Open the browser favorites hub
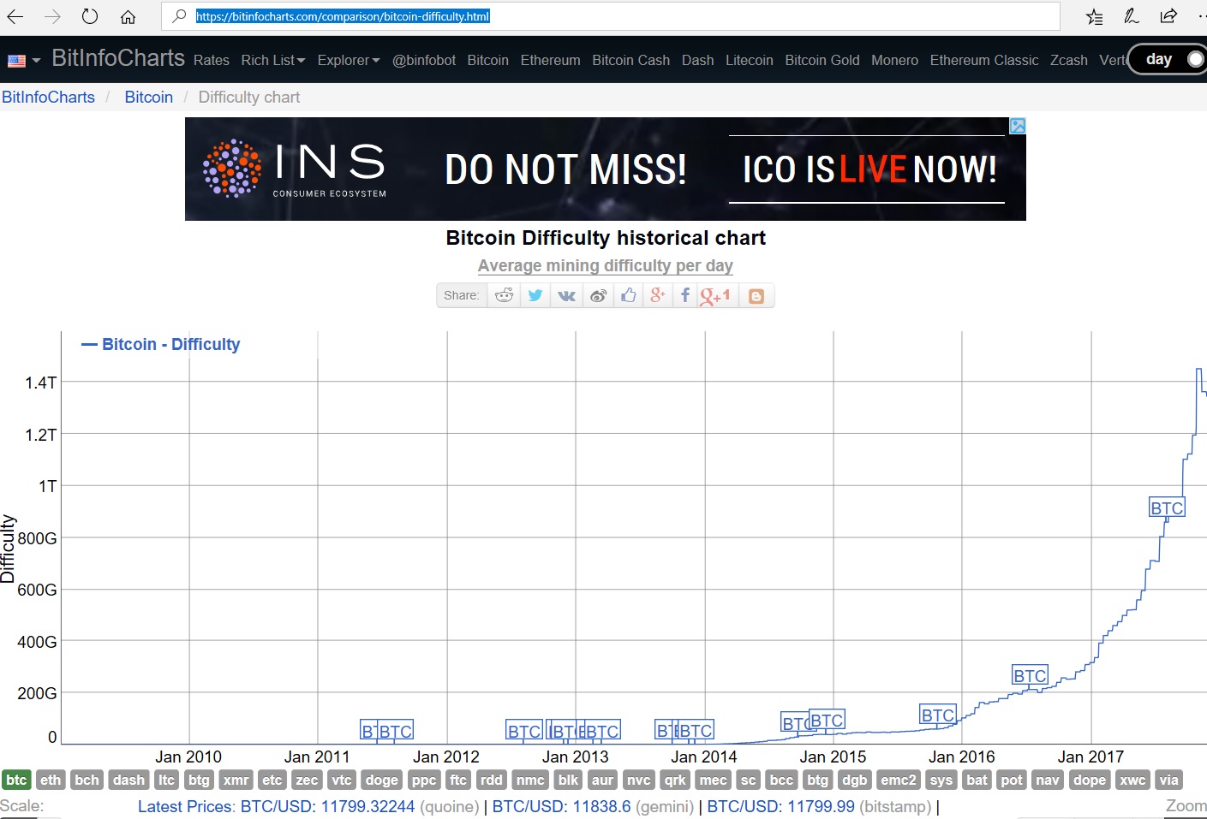 1094,16
